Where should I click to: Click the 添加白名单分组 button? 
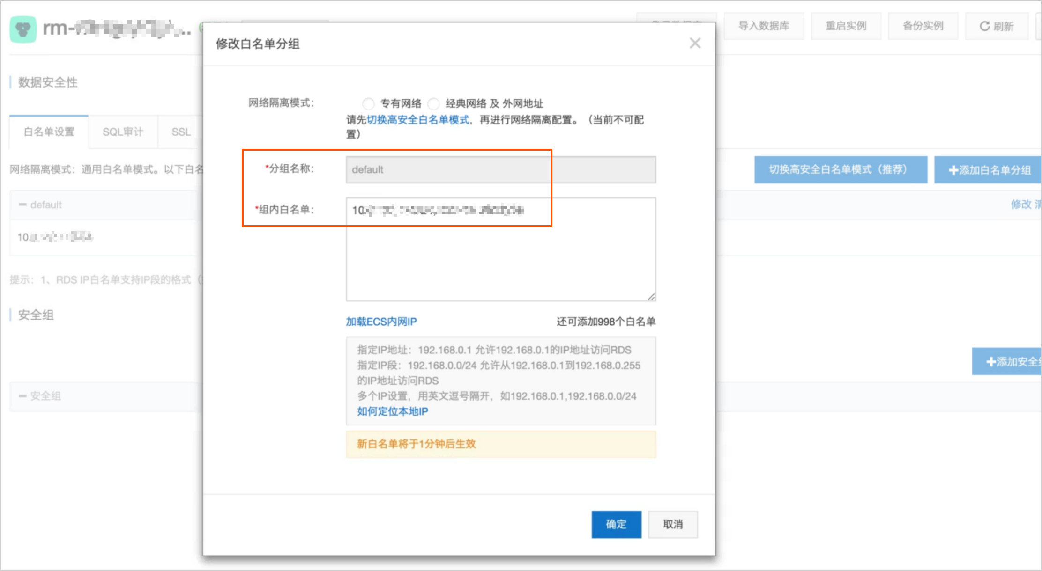(x=988, y=170)
